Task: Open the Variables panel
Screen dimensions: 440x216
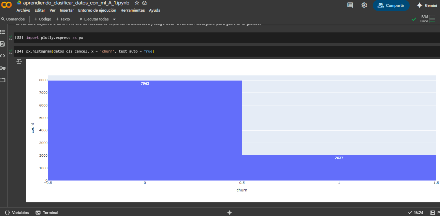Action: pos(17,213)
